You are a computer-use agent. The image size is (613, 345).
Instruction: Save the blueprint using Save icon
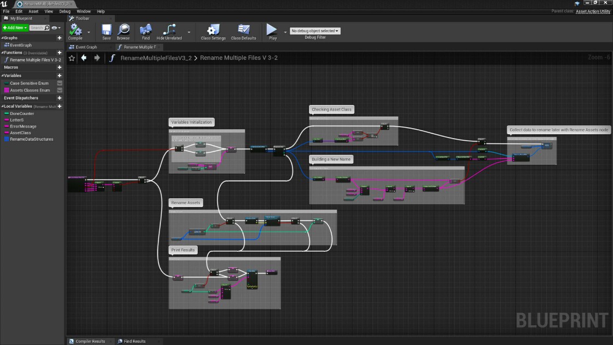click(x=106, y=30)
